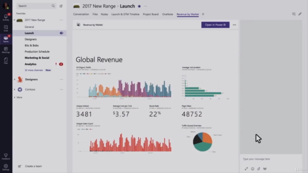The height and width of the screenshot is (173, 308).
Task: Click the user profile avatar
Action: point(6,6)
